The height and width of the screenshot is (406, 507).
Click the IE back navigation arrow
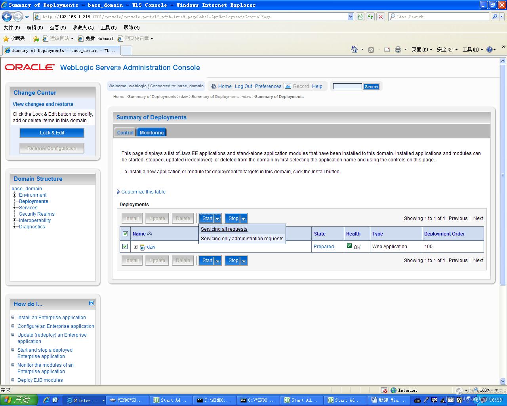tap(7, 17)
